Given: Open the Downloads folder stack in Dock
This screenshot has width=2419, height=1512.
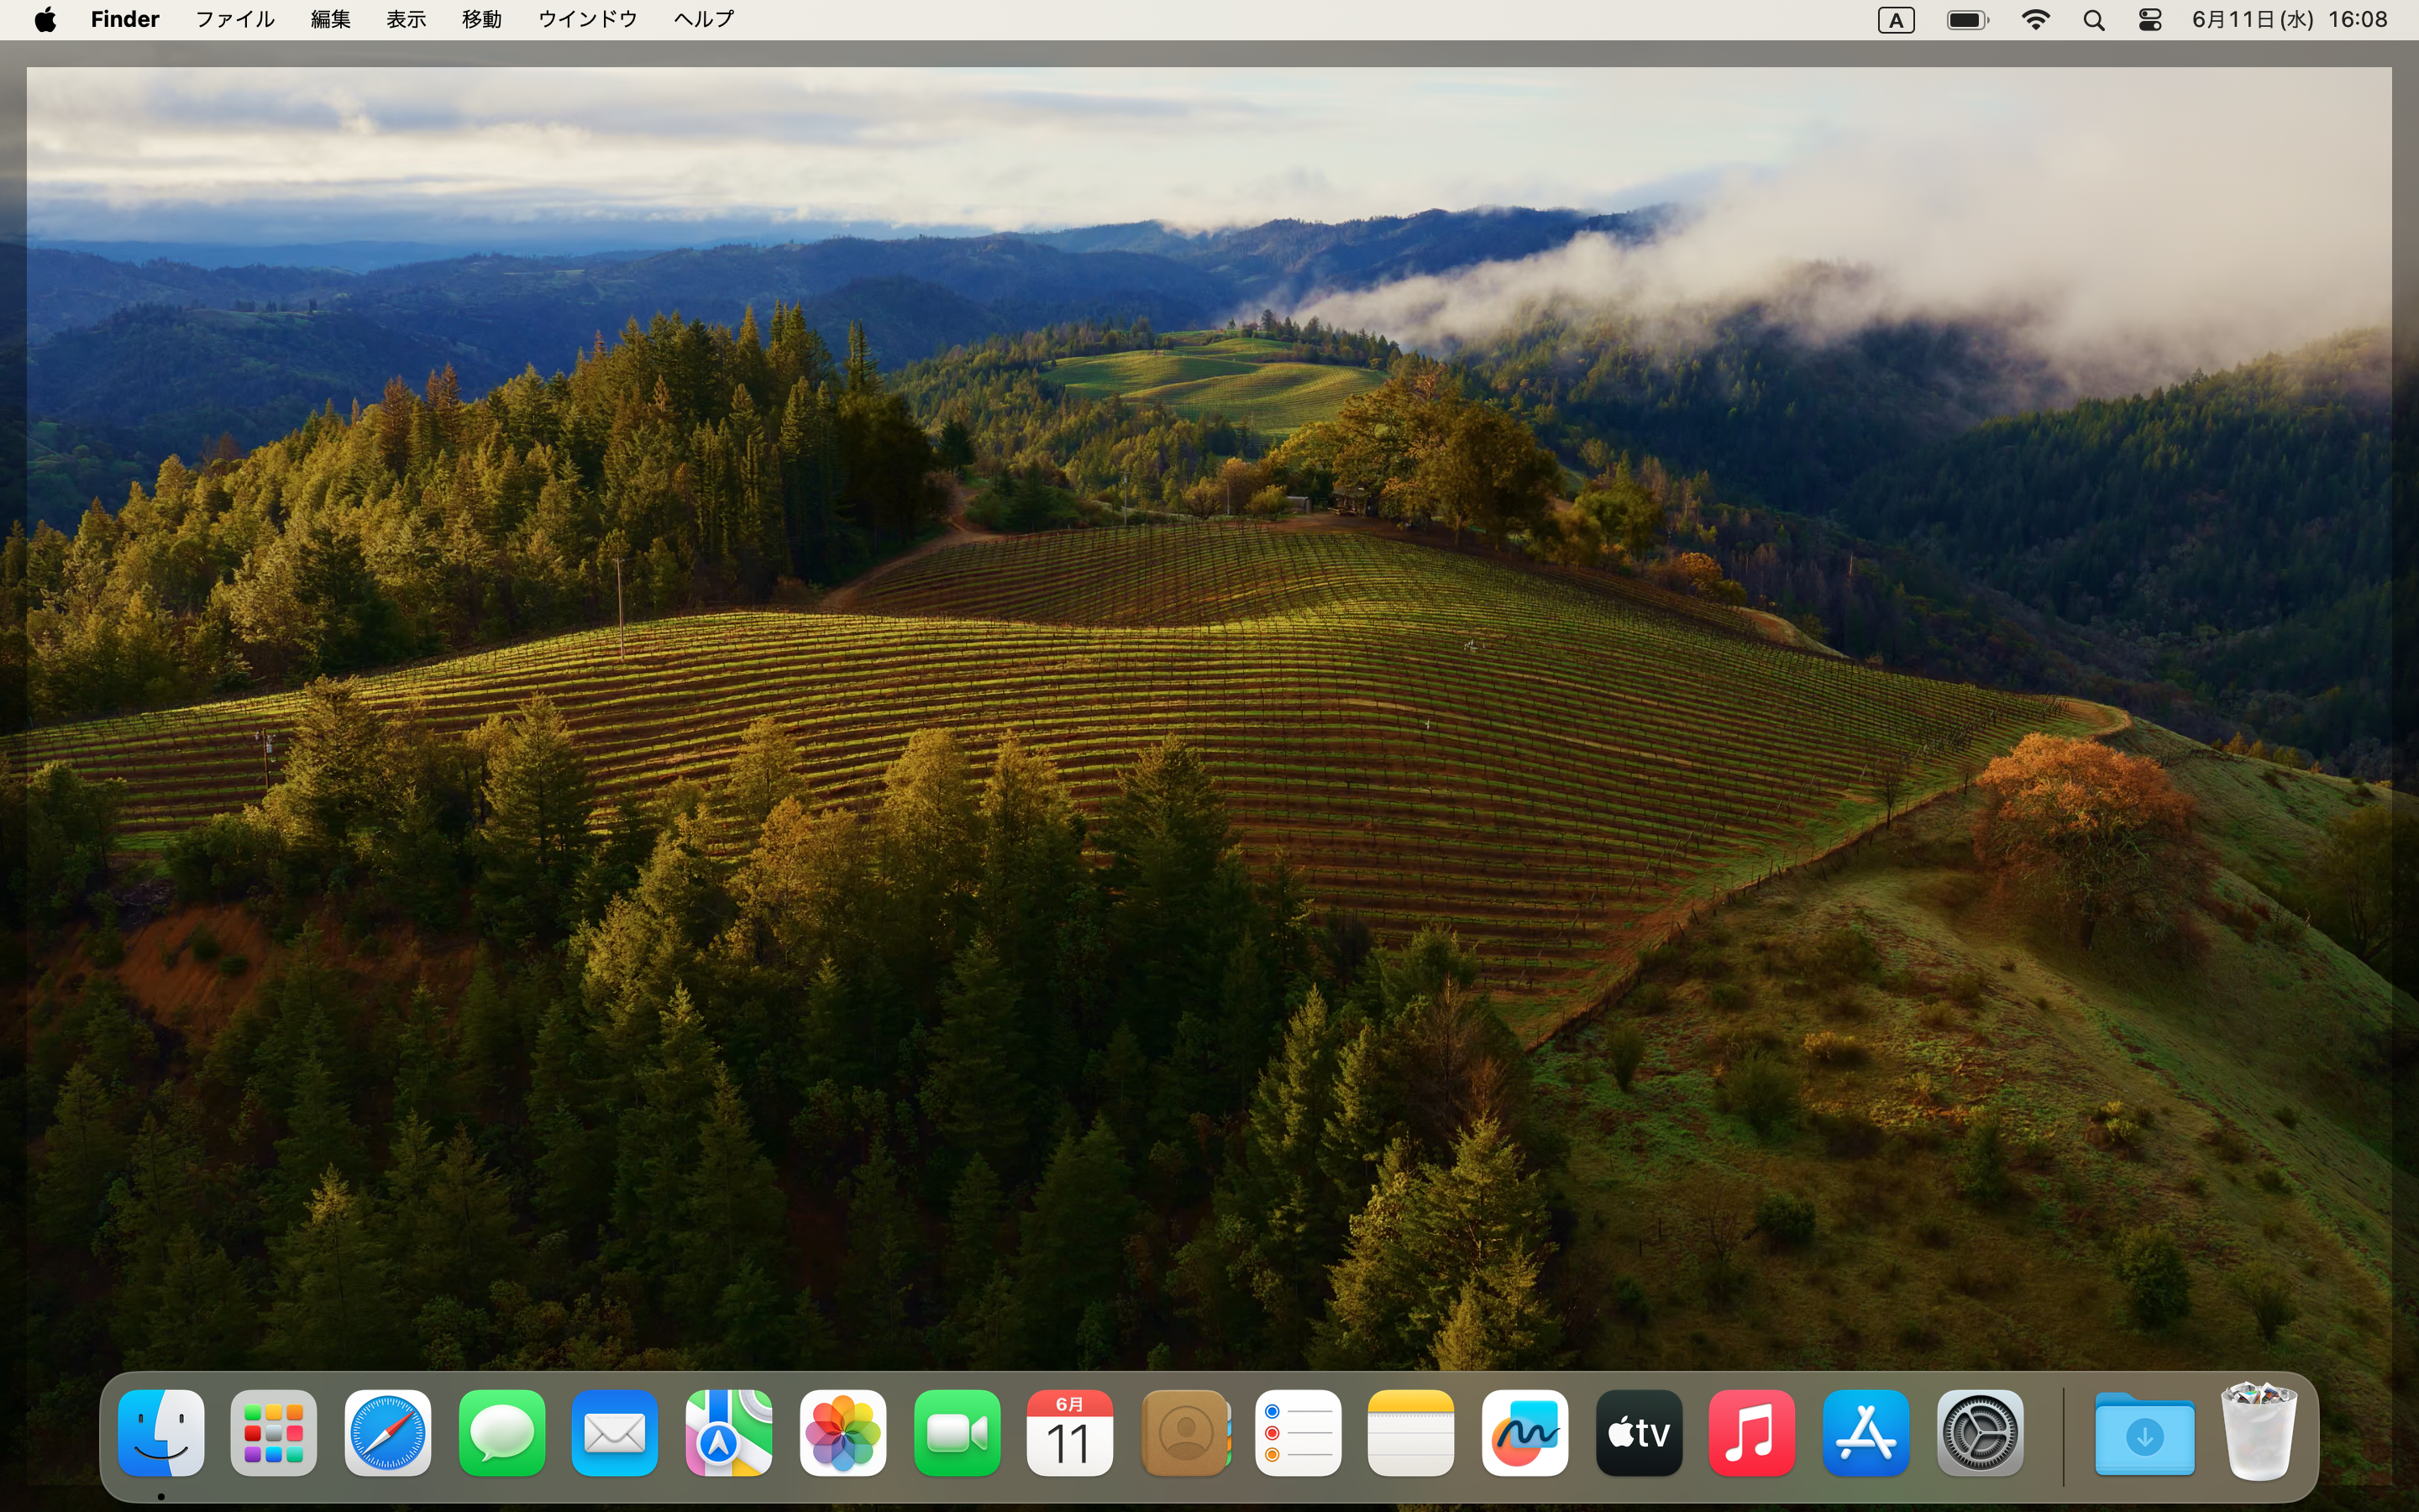Looking at the screenshot, I should (2144, 1434).
